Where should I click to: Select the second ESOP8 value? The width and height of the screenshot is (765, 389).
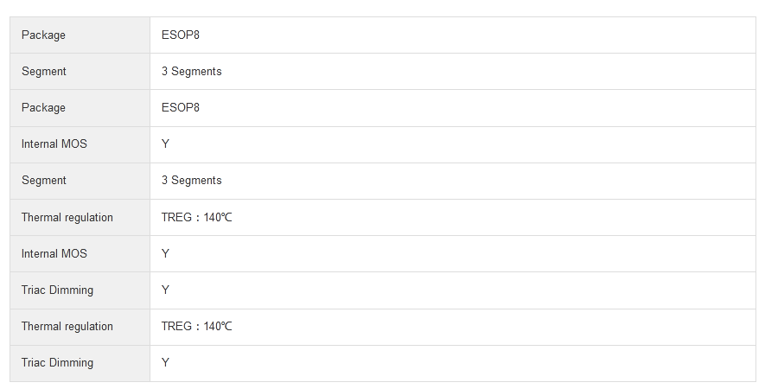(x=181, y=108)
